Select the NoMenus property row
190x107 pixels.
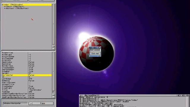click(x=27, y=81)
